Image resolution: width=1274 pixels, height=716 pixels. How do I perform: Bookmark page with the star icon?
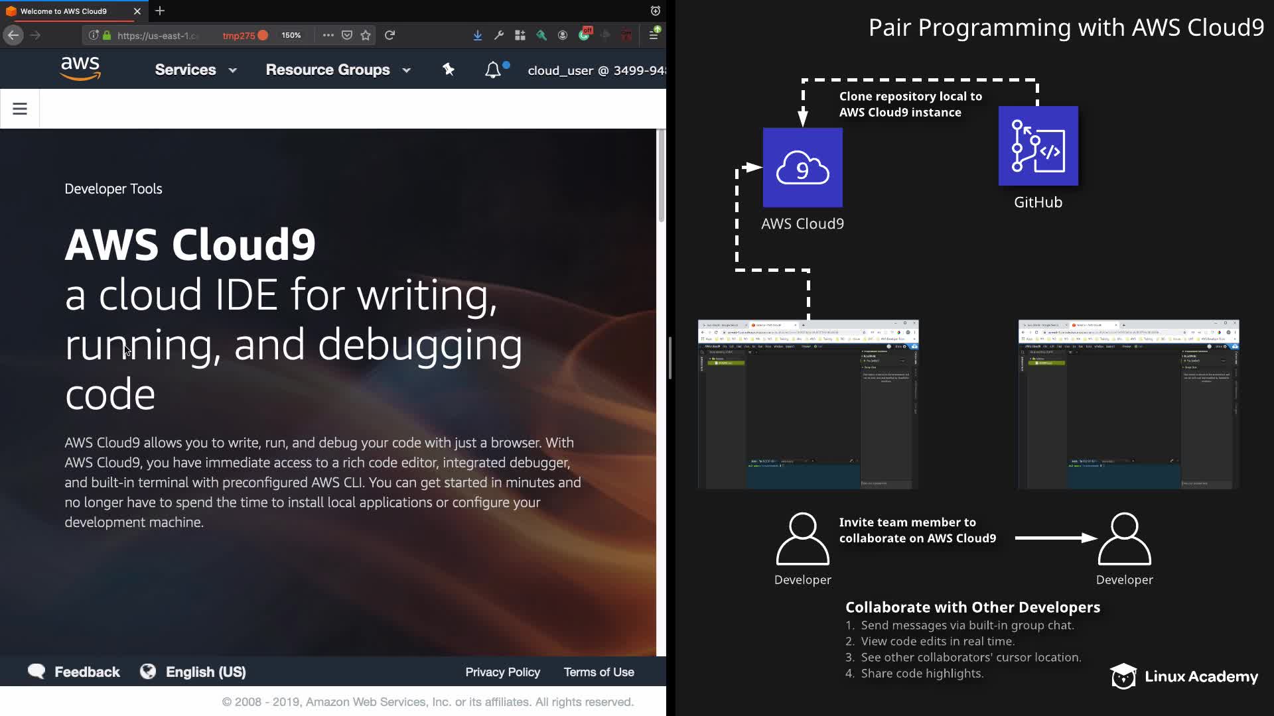pyautogui.click(x=366, y=35)
